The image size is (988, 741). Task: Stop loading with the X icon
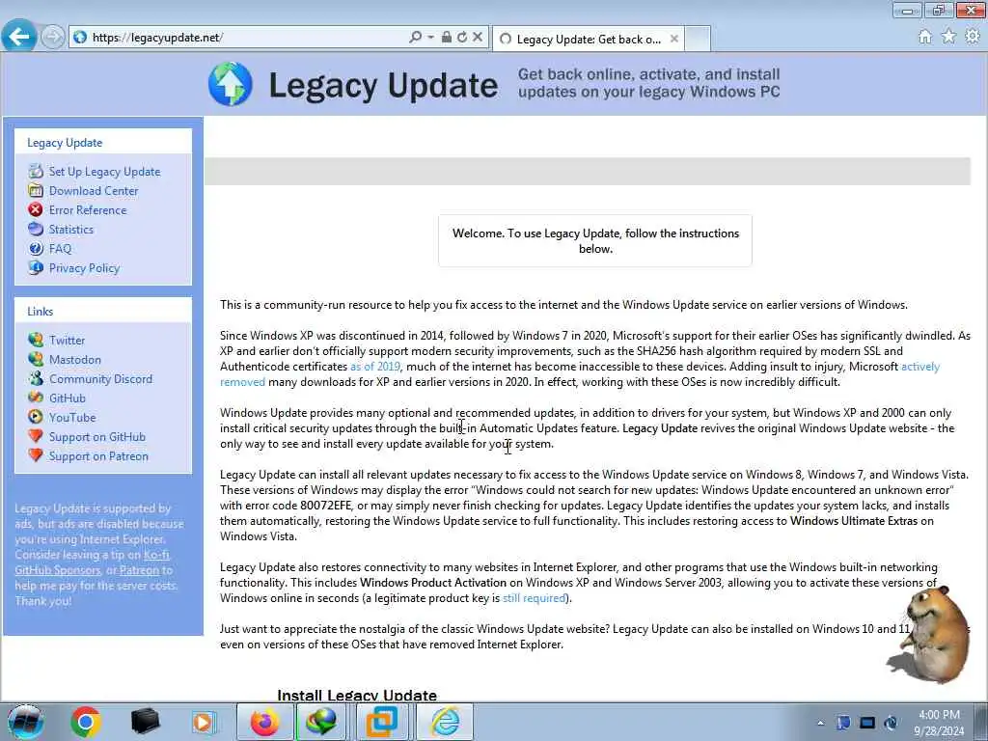478,38
